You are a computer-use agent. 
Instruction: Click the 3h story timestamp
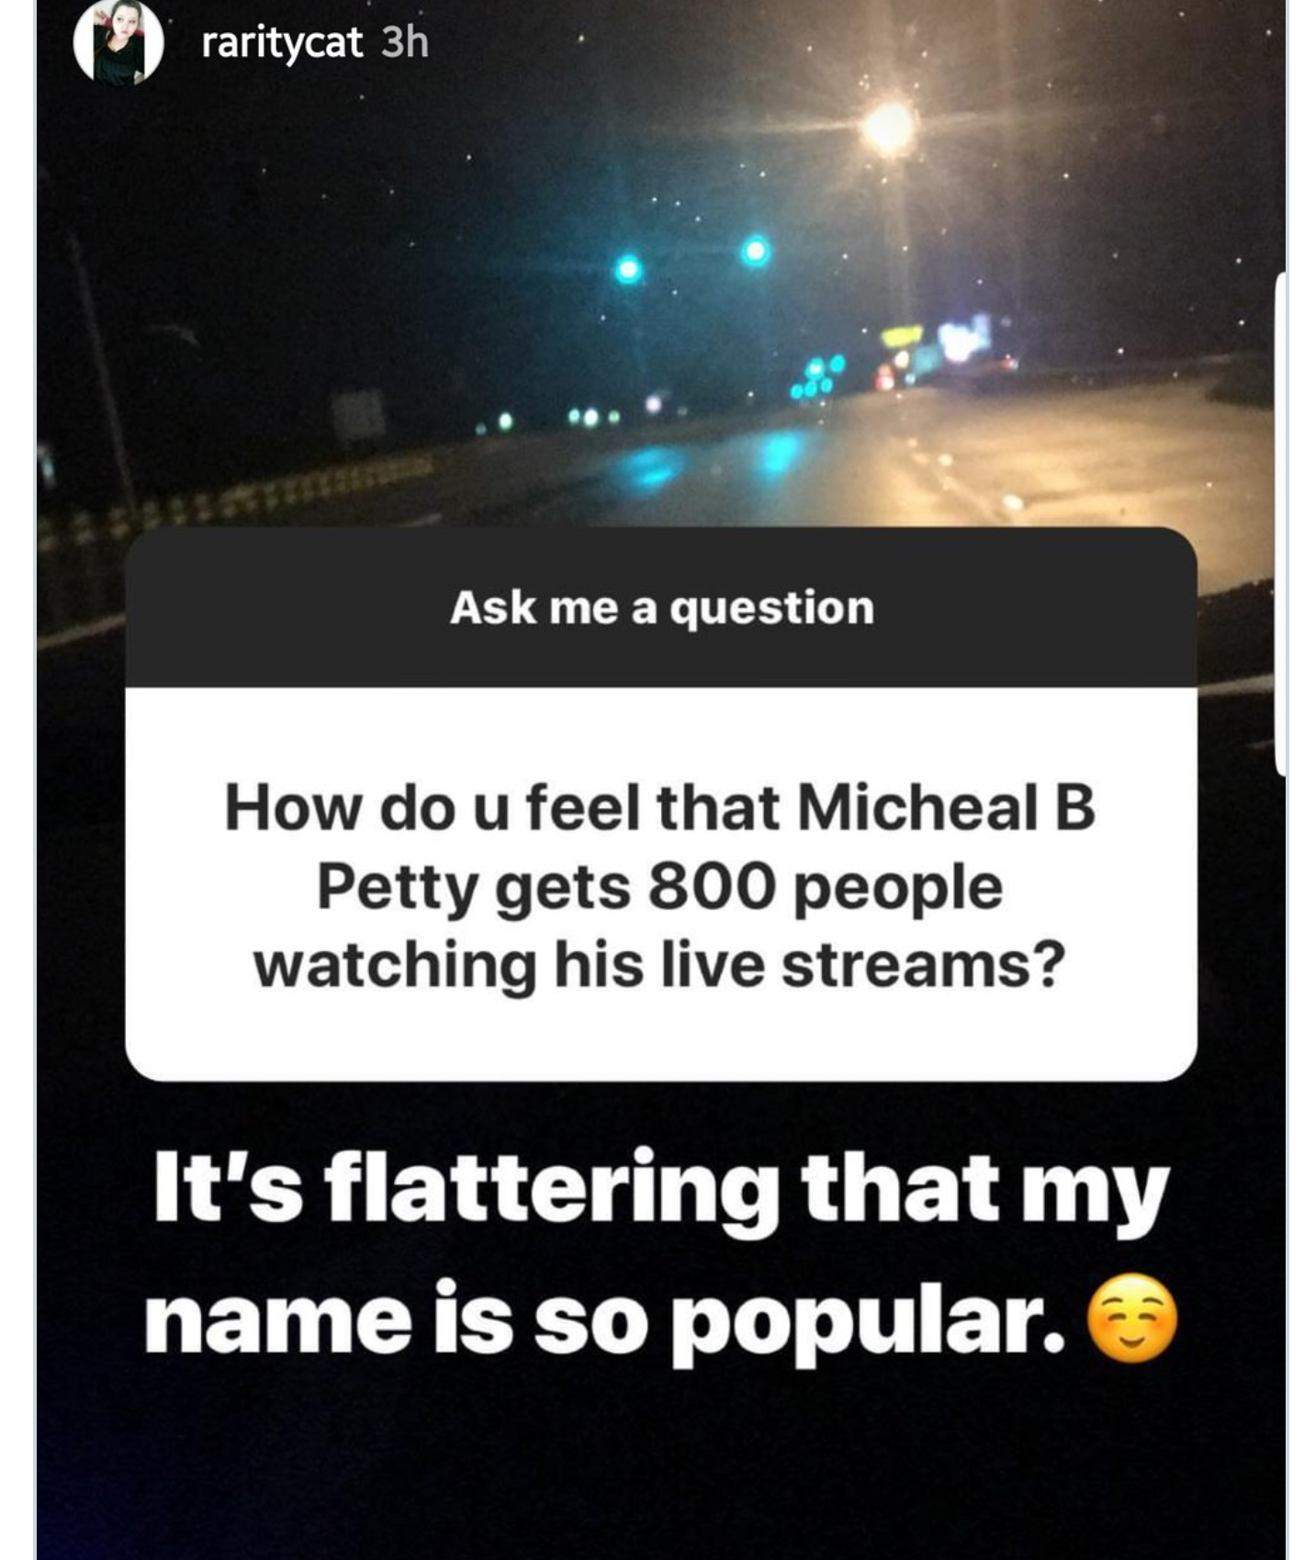pos(405,42)
